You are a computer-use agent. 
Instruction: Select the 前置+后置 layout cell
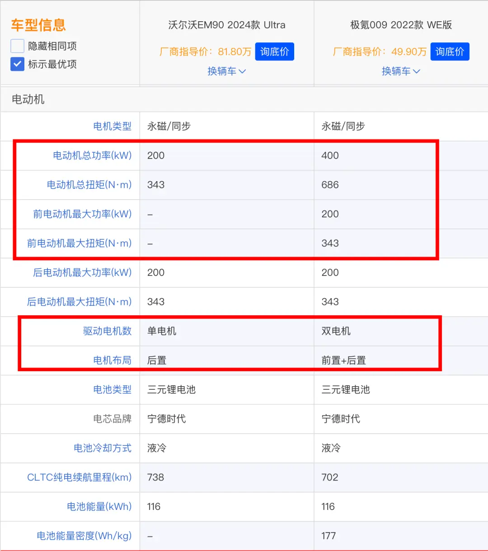point(344,360)
